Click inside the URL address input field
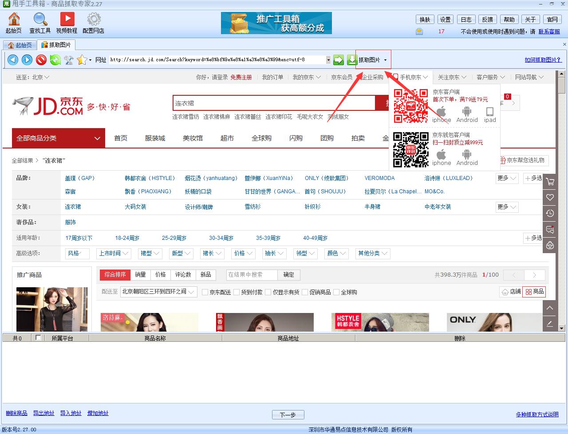Screen dimensions: 568x434 [x=200, y=59]
